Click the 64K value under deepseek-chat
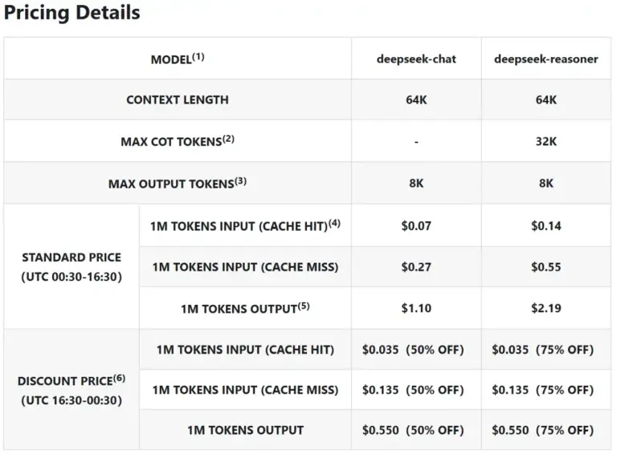This screenshot has height=454, width=629. [416, 99]
